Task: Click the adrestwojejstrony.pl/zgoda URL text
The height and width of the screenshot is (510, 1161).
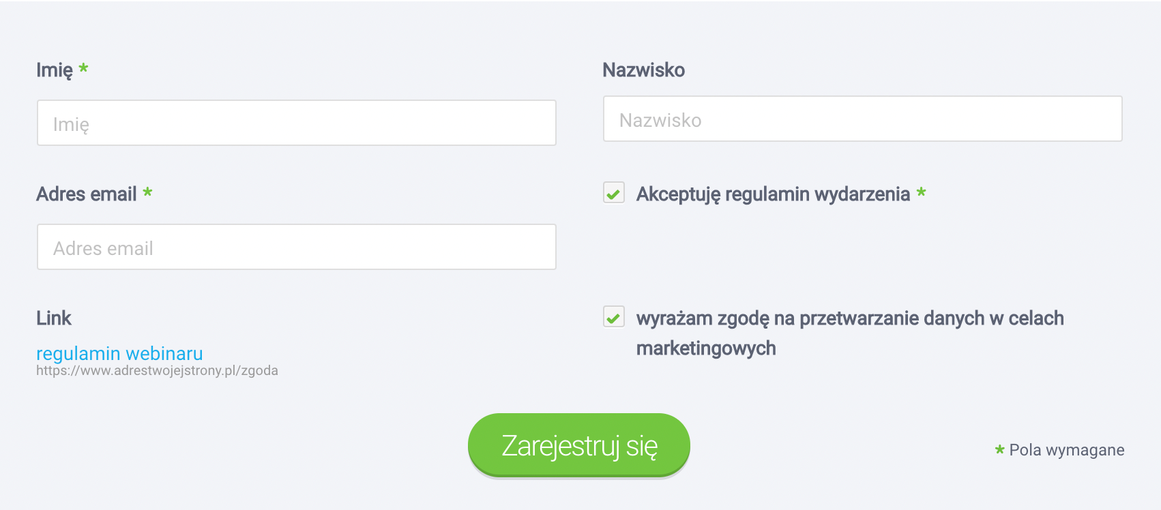Action: [157, 371]
